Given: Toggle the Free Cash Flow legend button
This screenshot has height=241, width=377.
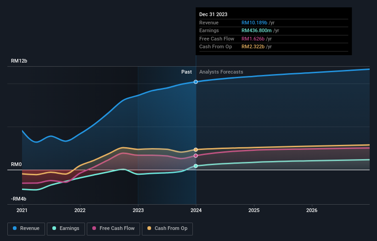Looking at the screenshot, I should pyautogui.click(x=113, y=229).
